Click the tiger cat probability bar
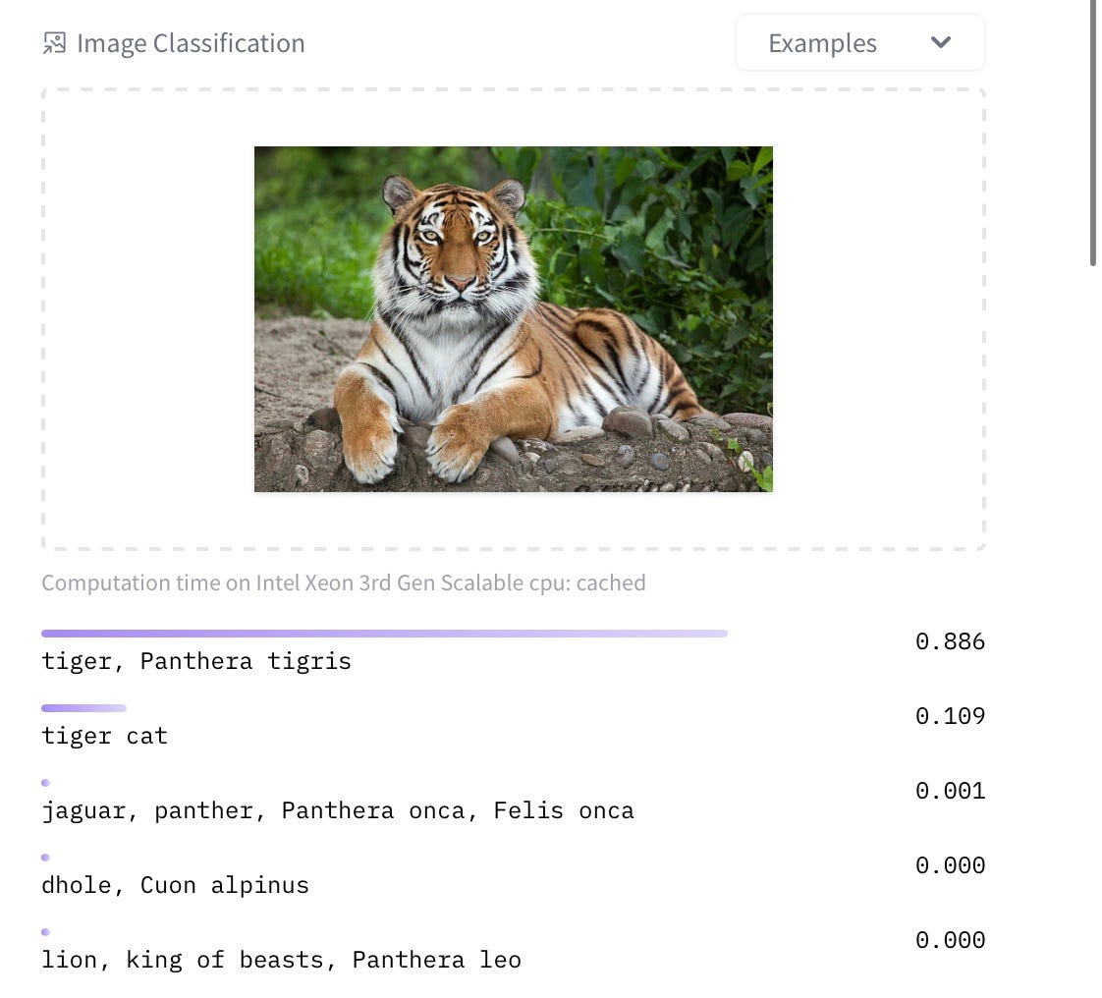Viewport: 1102px width, 998px height. click(x=83, y=708)
